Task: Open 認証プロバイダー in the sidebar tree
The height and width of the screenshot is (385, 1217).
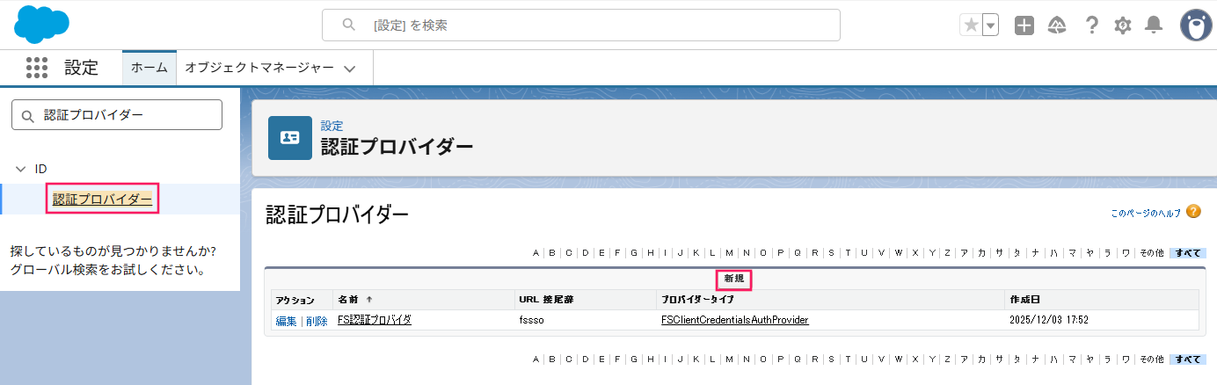Action: coord(102,200)
